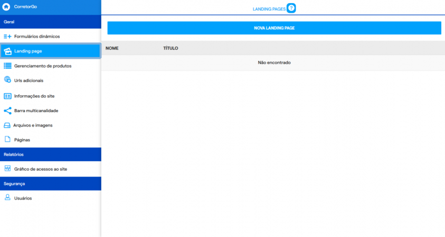Viewport: 445px width, 237px height.
Task: Click the Relatórios section header
Action: coord(51,155)
